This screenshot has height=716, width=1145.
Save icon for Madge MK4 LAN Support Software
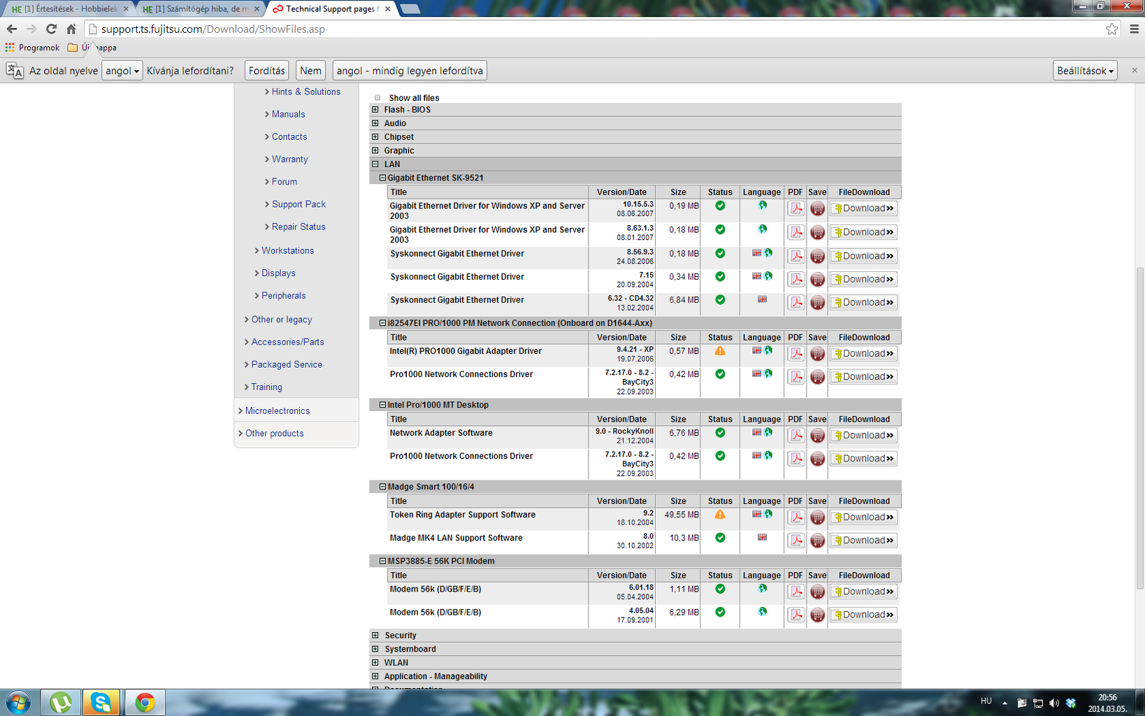click(817, 540)
